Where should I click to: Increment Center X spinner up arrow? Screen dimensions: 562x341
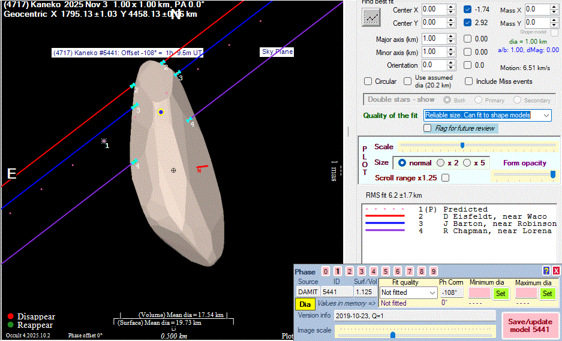450,7
